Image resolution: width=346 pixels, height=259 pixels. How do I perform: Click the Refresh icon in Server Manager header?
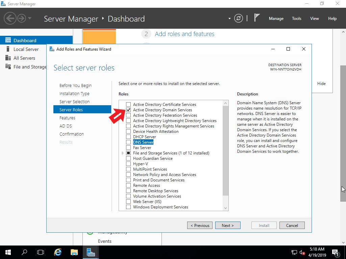239,18
